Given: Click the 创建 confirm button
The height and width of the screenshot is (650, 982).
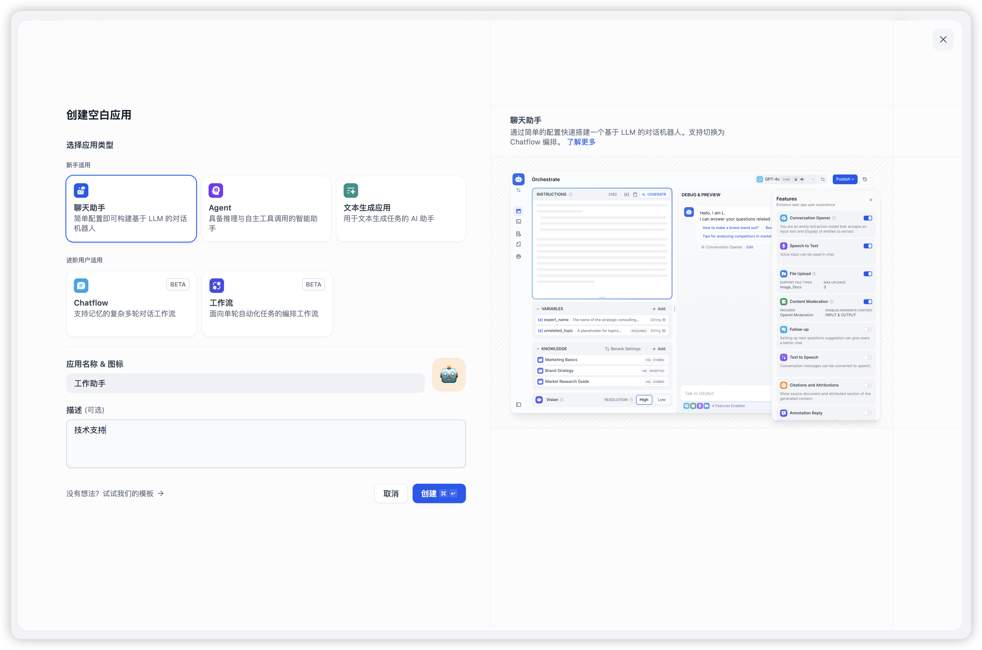Looking at the screenshot, I should (438, 493).
